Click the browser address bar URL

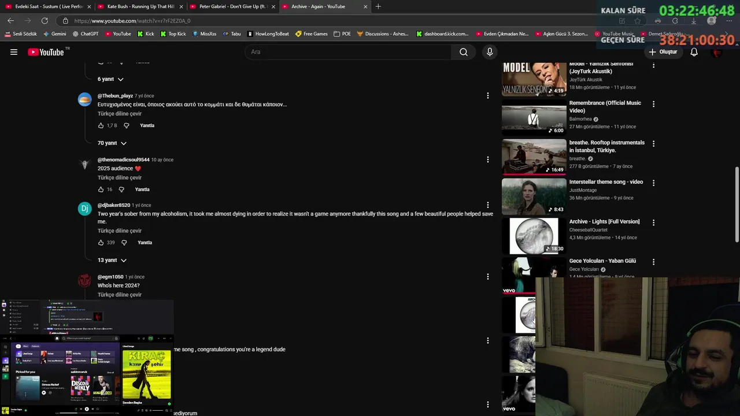[132, 21]
